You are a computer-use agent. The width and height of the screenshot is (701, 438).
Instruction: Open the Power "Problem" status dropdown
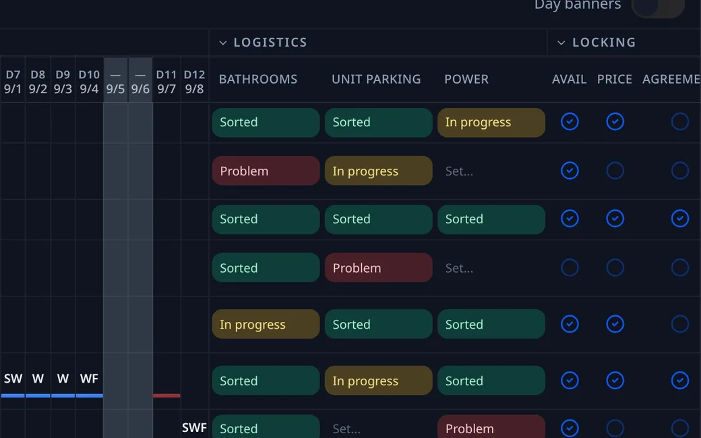pos(491,428)
